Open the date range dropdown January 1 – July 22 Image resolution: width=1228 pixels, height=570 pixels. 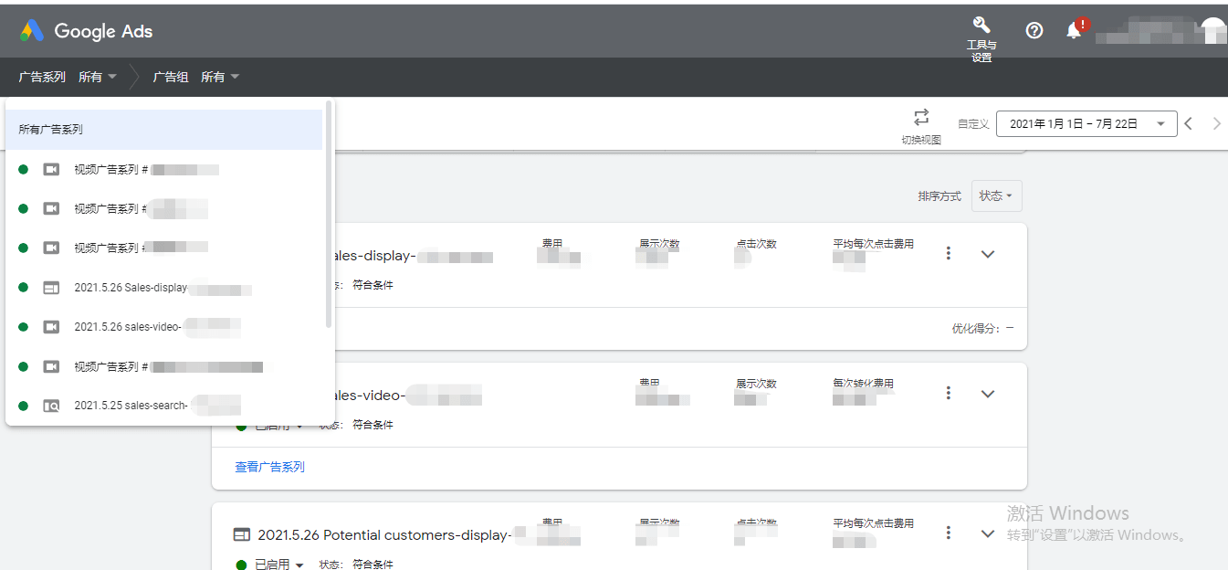[1086, 124]
